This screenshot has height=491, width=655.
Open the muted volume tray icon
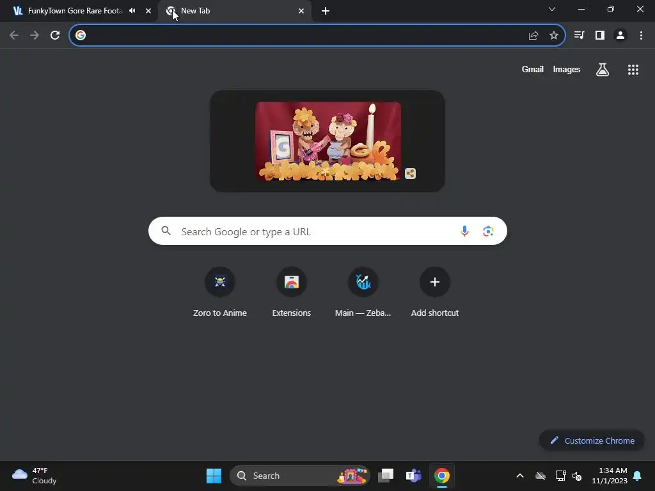[577, 476]
